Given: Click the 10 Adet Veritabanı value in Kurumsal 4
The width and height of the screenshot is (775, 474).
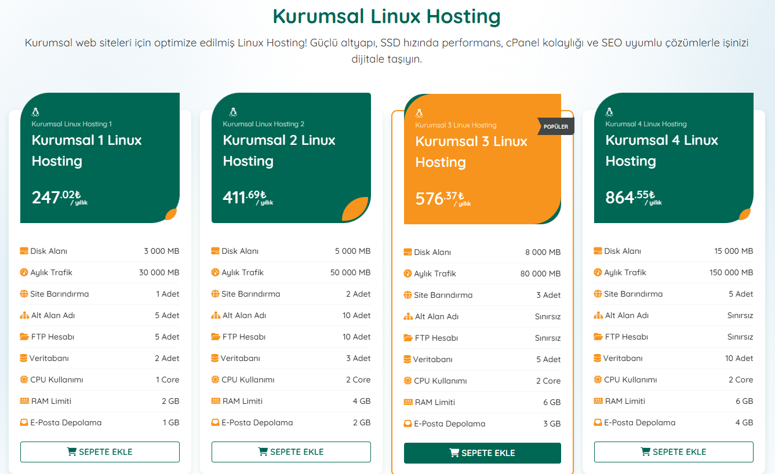Looking at the screenshot, I should (x=739, y=358).
